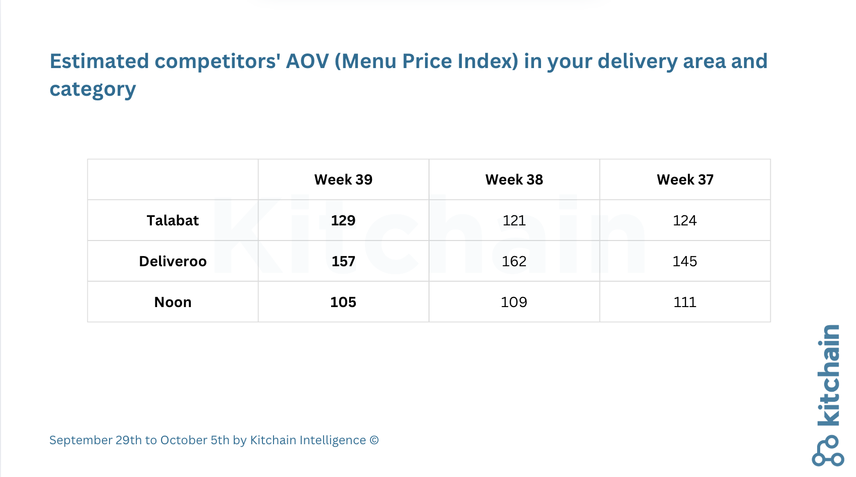Screen dimensions: 856x477
Task: Click the September 29th date footer text
Action: [214, 440]
